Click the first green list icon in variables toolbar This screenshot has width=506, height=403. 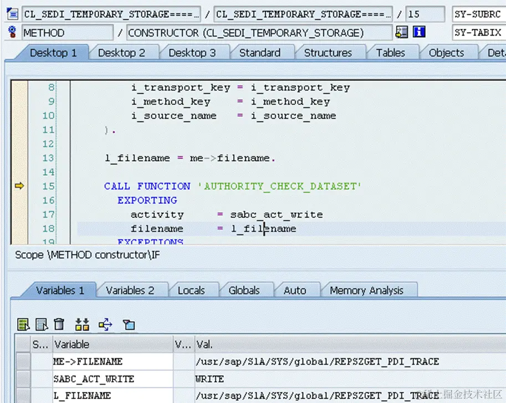[23, 324]
